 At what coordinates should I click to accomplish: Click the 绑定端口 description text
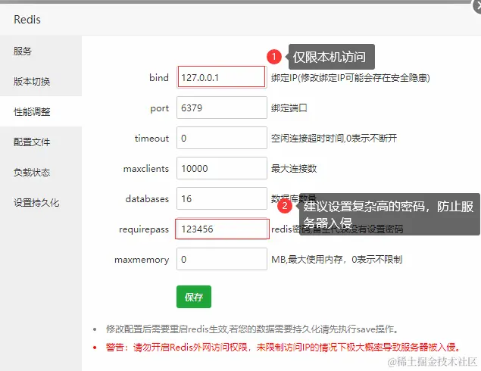tap(289, 108)
